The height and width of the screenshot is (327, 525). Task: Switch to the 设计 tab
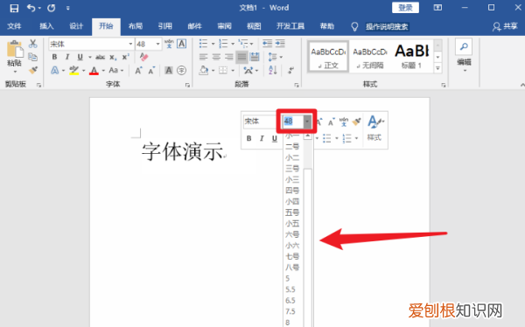pyautogui.click(x=76, y=26)
